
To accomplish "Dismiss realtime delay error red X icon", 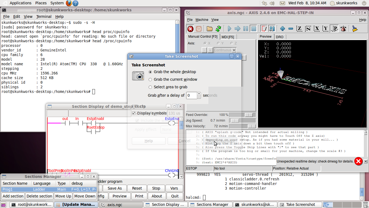I will coord(358,161).
